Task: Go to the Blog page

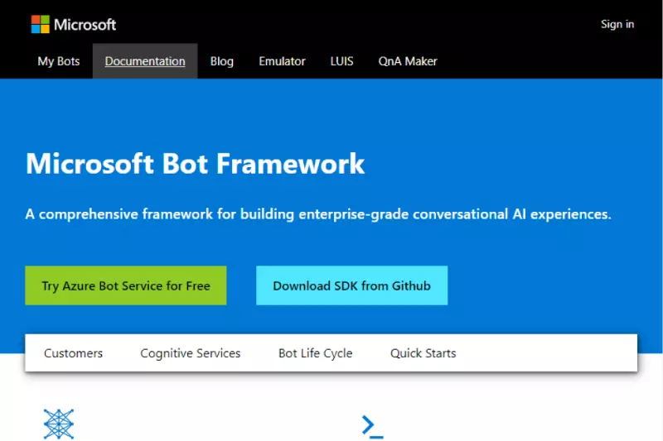Action: point(222,61)
